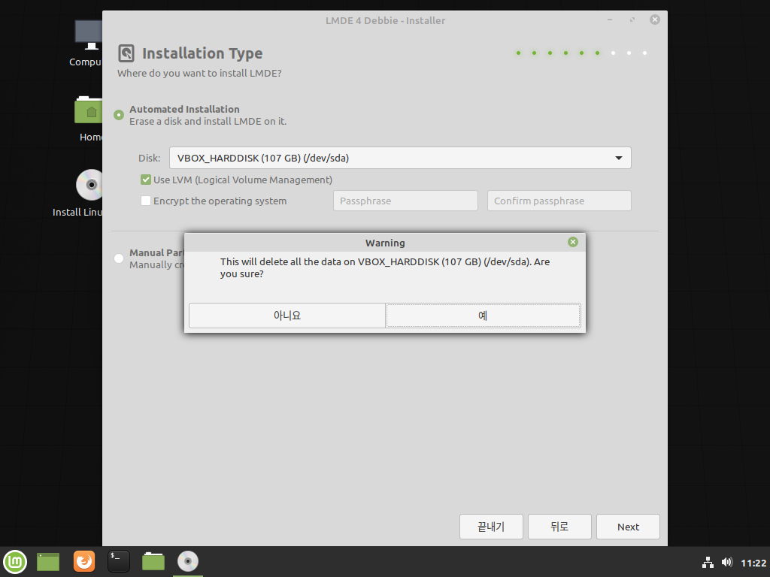Close the Warning dialog
Screen dimensions: 770x577
tap(572, 242)
